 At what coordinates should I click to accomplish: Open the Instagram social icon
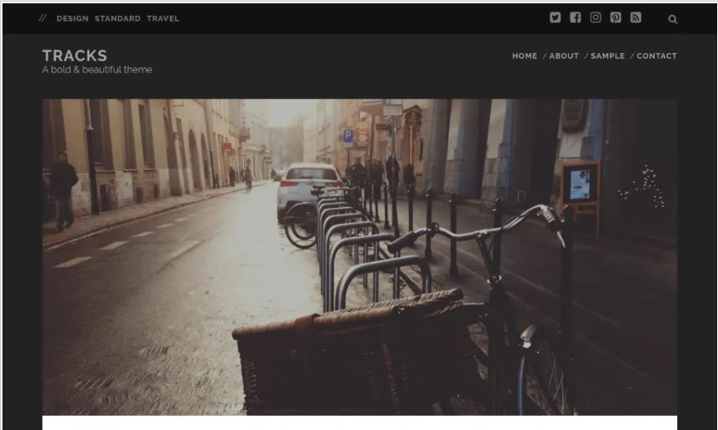[x=596, y=17]
